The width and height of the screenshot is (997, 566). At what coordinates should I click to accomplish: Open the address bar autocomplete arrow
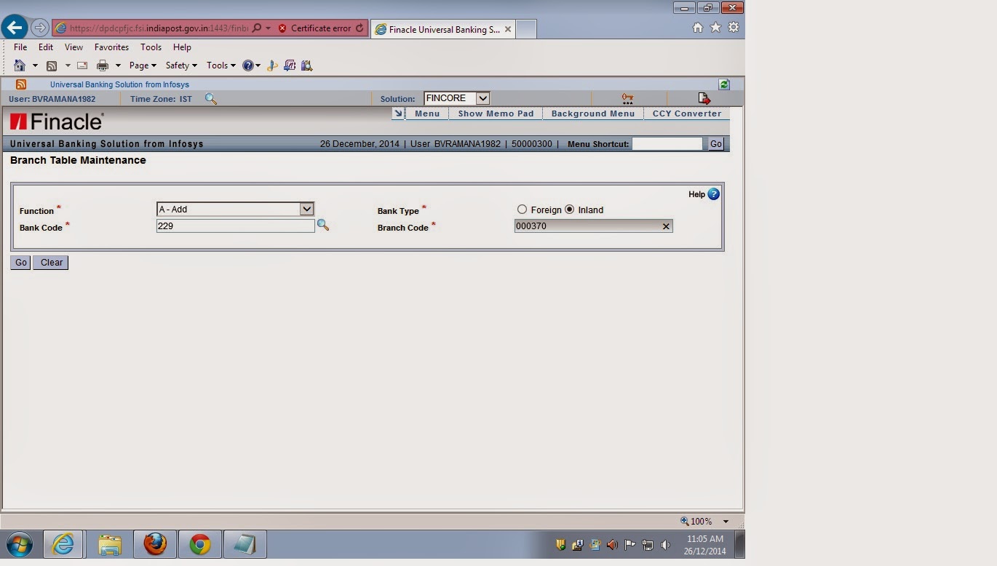[268, 28]
